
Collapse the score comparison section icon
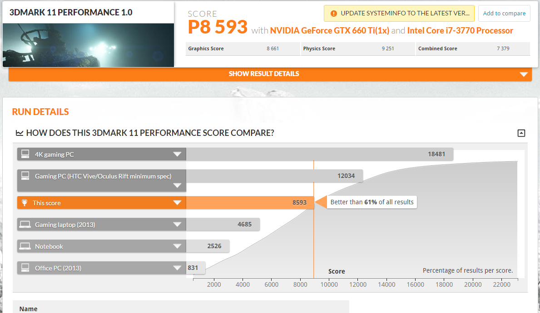click(x=521, y=133)
